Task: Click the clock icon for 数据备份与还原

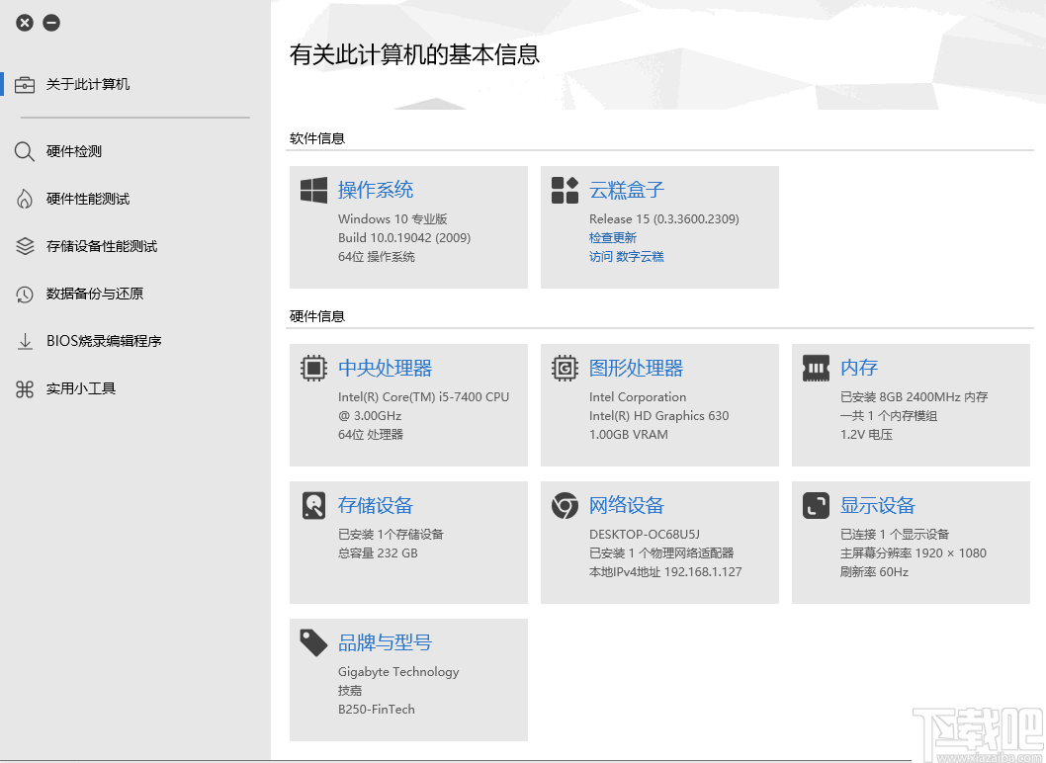Action: [25, 293]
